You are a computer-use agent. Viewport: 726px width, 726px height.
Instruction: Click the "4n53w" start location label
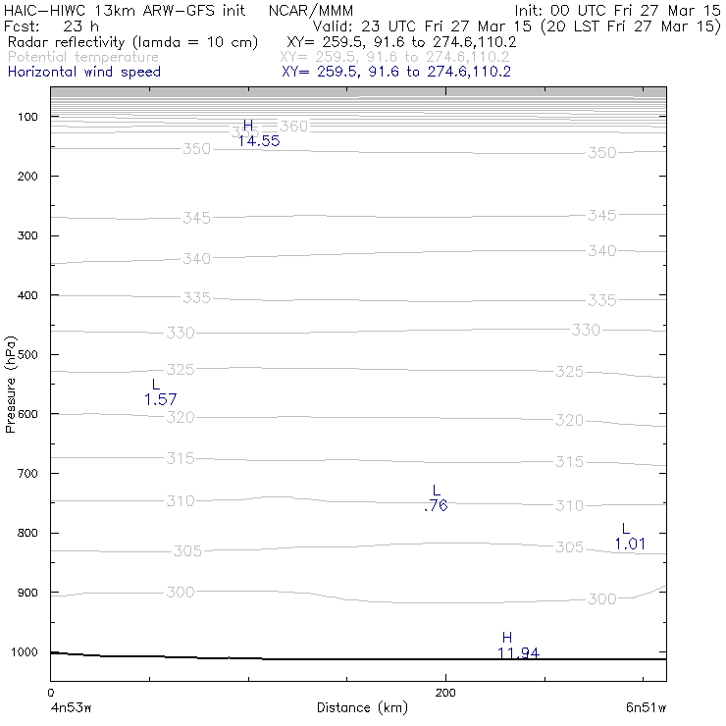tap(71, 707)
